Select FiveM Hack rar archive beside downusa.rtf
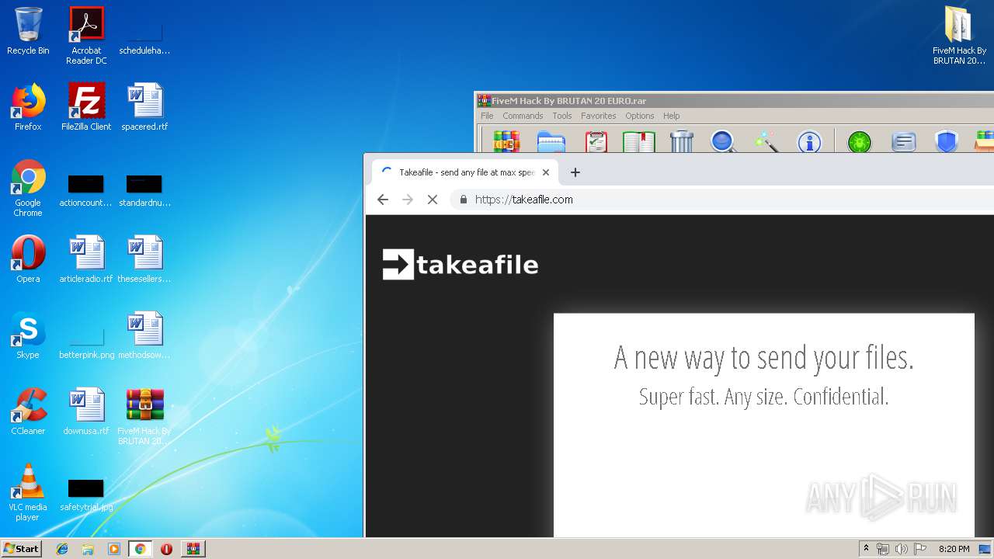 click(144, 417)
